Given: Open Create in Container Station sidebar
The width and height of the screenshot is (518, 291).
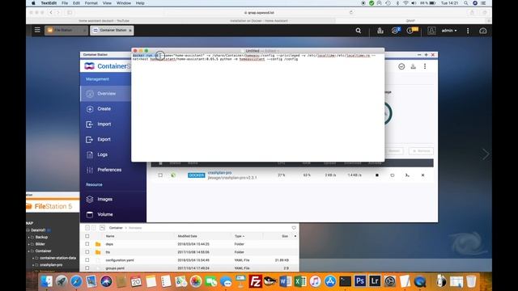Looking at the screenshot, I should (x=104, y=109).
